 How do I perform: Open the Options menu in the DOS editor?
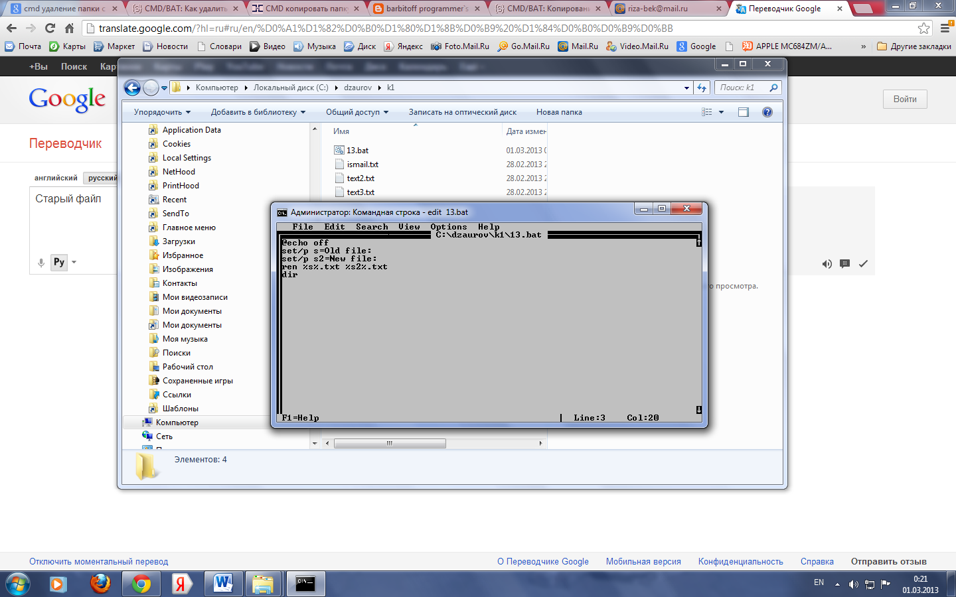coord(449,227)
